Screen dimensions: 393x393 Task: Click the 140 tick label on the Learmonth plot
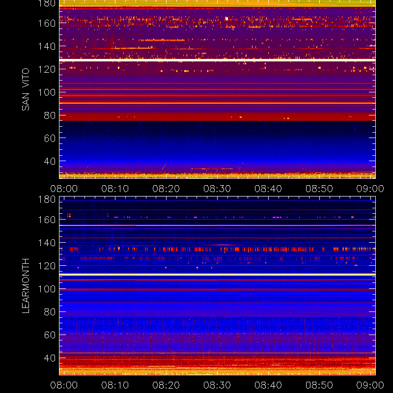pos(47,243)
